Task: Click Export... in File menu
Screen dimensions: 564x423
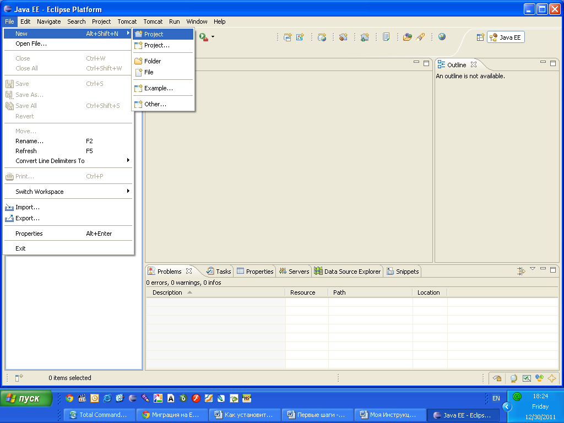Action: click(68, 218)
